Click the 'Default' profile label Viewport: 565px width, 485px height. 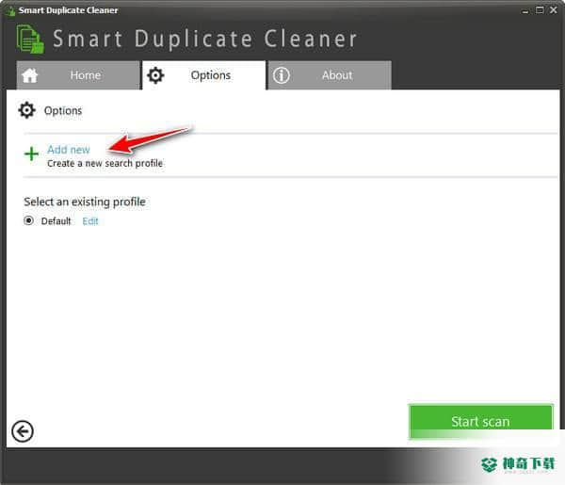[x=56, y=221]
